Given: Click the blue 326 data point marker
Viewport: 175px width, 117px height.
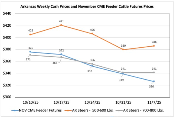Looking at the screenshot, I should pos(154,81).
